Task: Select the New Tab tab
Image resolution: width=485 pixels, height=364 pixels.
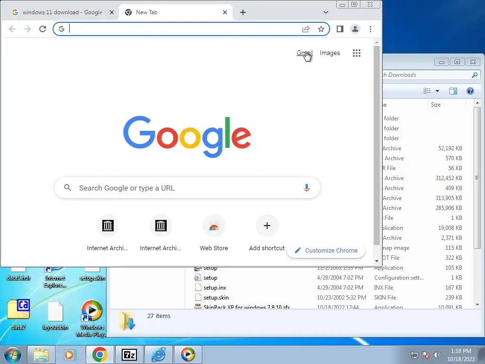Action: (175, 12)
